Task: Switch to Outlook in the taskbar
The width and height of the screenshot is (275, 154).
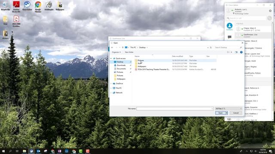Action: pos(38,151)
